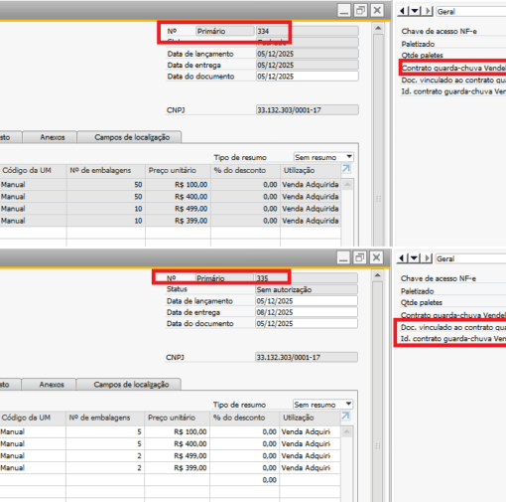
Task: Click grid scrollbar up arrow in document 334
Action: click(x=347, y=184)
